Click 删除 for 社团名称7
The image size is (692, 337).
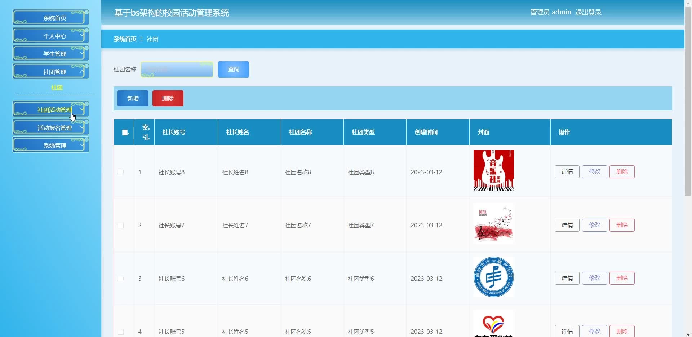(622, 225)
